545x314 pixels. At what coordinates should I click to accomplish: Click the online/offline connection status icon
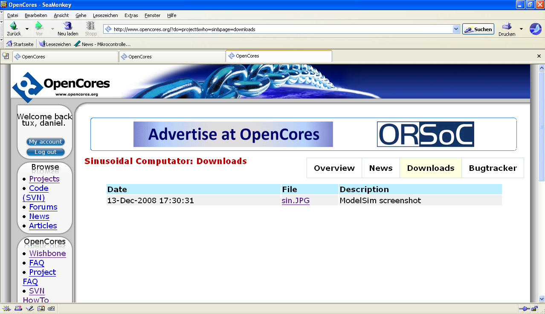[x=524, y=308]
